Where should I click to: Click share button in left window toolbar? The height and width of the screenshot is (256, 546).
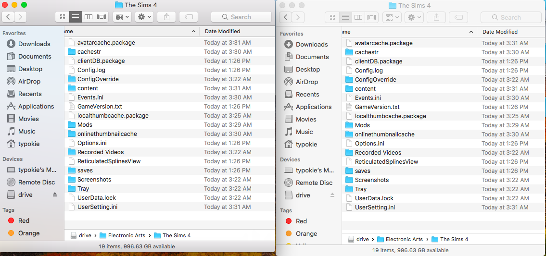pos(166,17)
